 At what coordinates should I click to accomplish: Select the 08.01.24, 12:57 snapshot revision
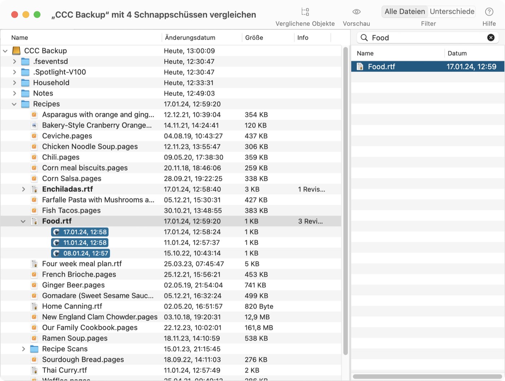click(80, 253)
